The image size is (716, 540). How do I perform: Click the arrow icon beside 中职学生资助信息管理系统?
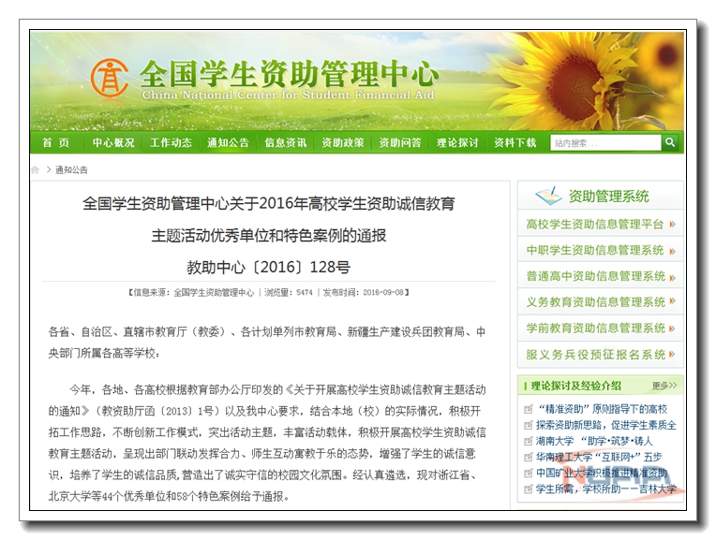[x=673, y=251]
